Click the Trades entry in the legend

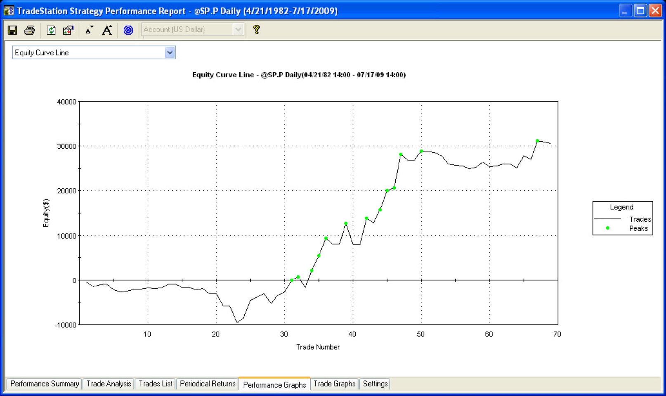(640, 219)
